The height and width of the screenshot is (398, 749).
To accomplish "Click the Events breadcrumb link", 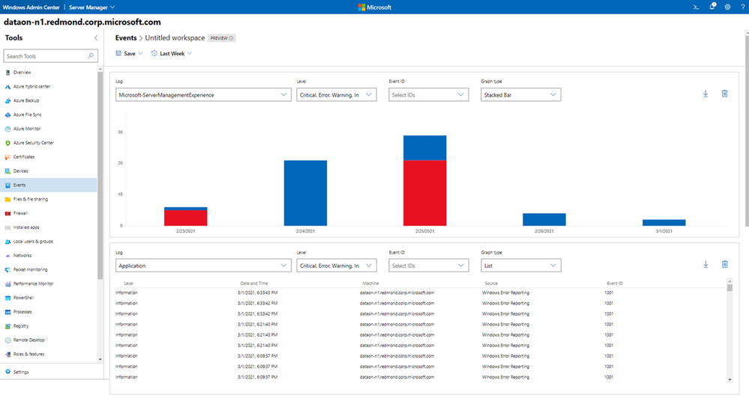I will click(126, 37).
